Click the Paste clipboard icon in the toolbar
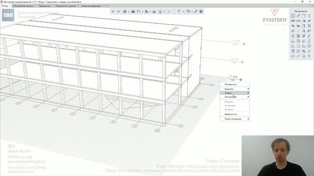The image size is (314, 176). (x=180, y=12)
